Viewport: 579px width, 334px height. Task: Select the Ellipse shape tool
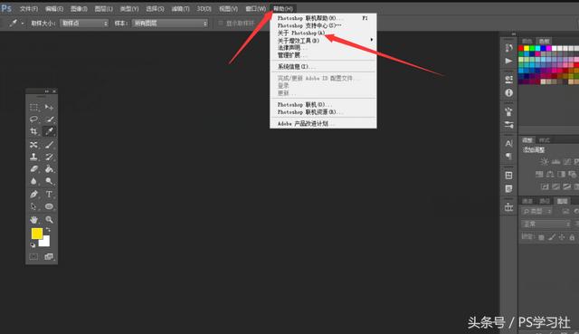[49, 206]
